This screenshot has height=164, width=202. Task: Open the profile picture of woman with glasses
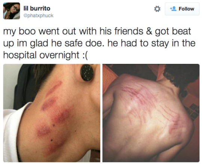coord(12,11)
